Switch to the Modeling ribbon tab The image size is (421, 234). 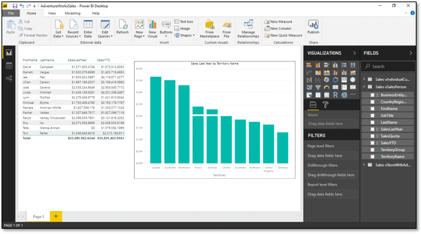pyautogui.click(x=73, y=13)
